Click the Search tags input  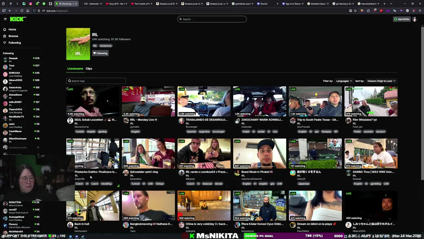coord(96,81)
